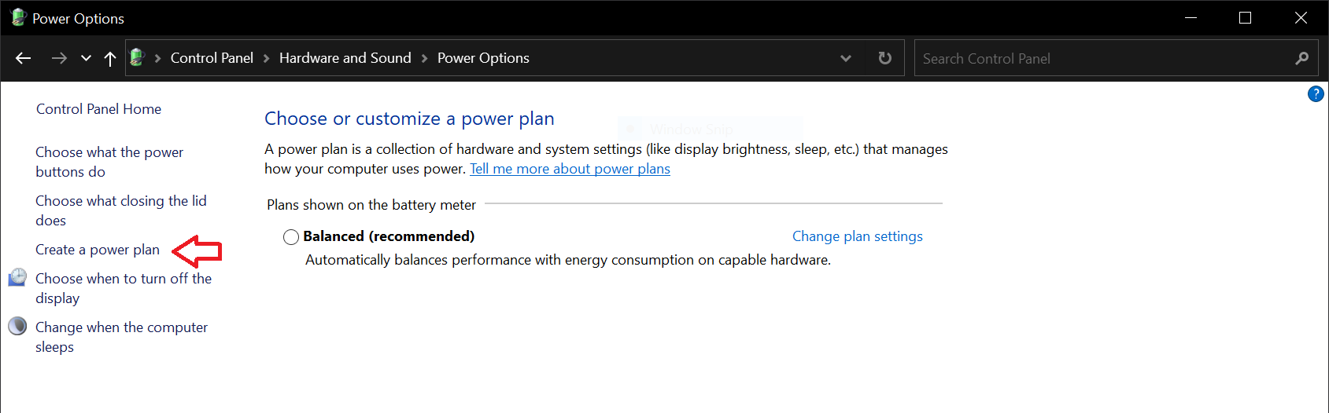Refresh the Power Options page

point(885,58)
